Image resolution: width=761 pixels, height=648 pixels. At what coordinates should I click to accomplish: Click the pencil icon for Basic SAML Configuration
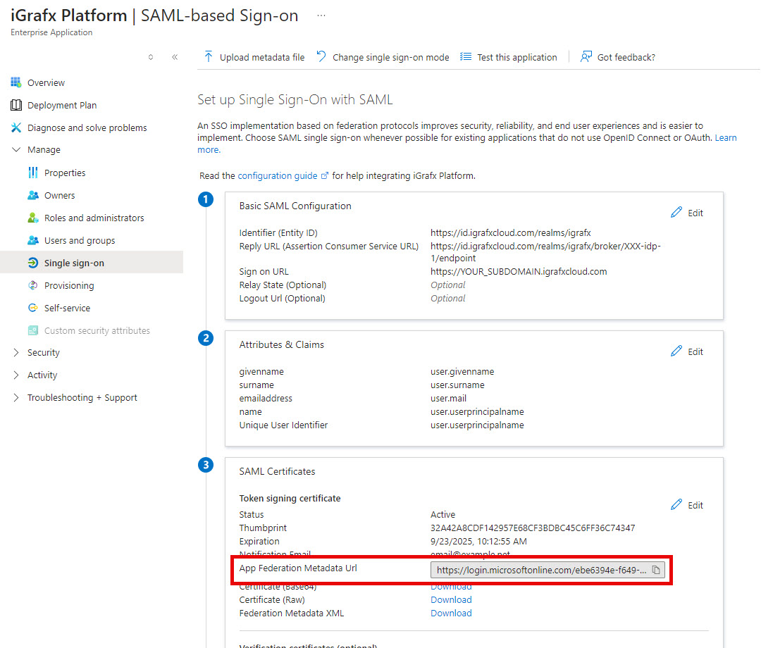pyautogui.click(x=676, y=213)
